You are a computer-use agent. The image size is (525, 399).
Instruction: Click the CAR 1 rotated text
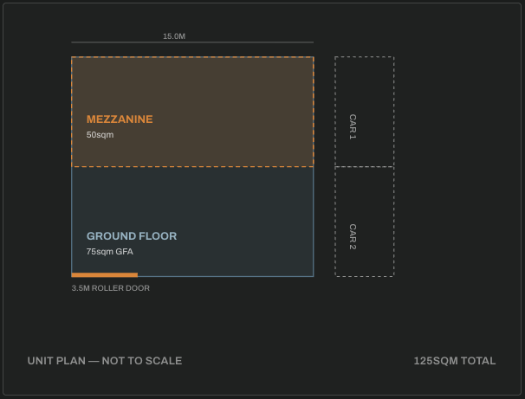click(x=353, y=126)
